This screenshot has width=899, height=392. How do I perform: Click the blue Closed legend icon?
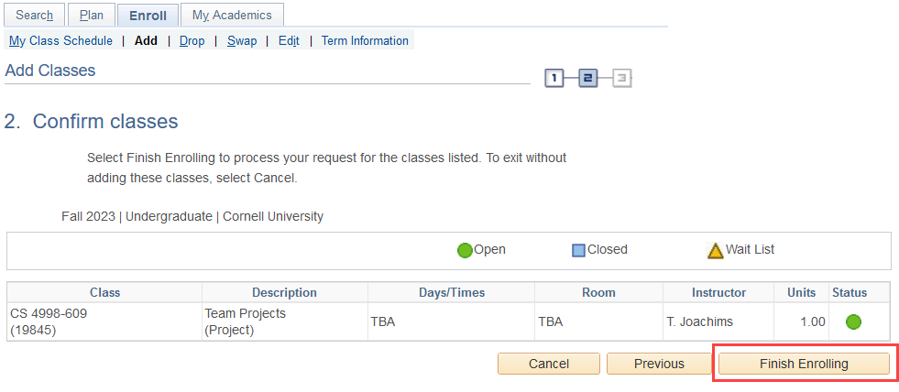579,250
